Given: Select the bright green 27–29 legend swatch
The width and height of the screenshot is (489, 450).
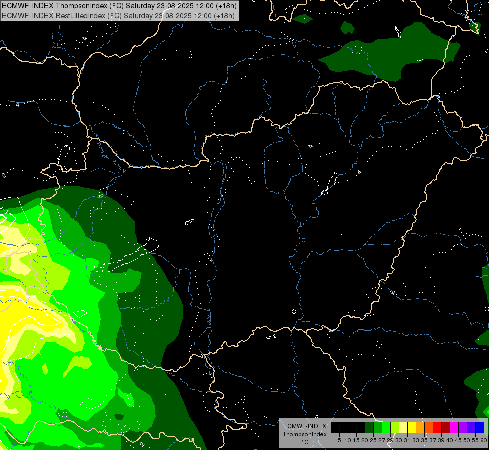Looking at the screenshot, I should [x=386, y=427].
